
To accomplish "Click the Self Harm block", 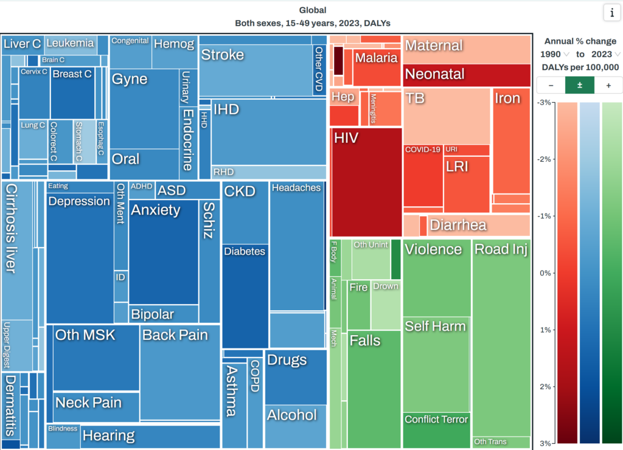I will [x=436, y=365].
